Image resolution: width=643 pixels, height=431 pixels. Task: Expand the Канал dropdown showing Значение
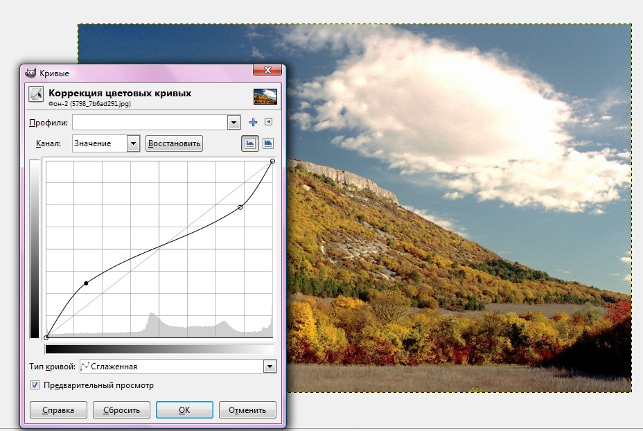[133, 143]
